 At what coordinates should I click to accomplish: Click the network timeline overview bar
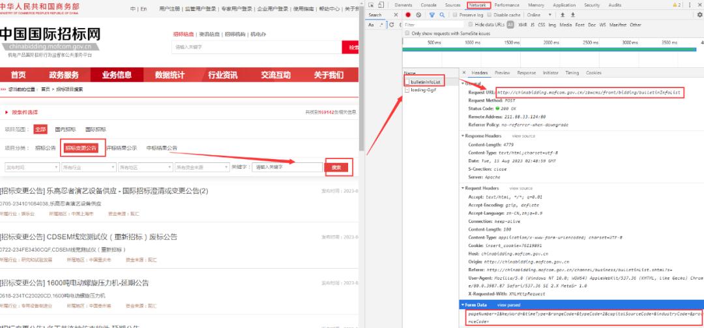click(x=549, y=50)
